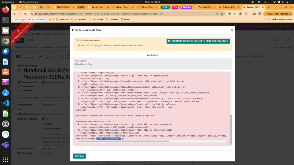Check the 'Es un Pack?' checkbox
Viewport: 294px width, 165px height.
[19, 91]
